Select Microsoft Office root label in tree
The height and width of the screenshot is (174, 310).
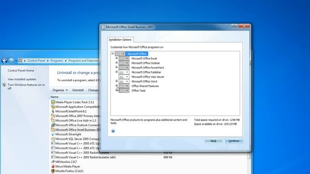137,54
